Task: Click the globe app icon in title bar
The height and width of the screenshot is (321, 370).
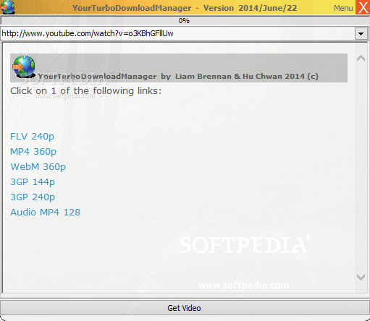Action: 7,7
